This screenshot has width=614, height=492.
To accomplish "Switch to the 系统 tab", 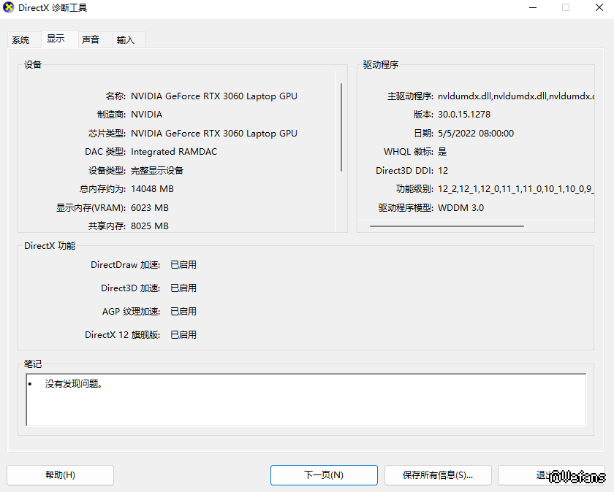I will point(23,40).
